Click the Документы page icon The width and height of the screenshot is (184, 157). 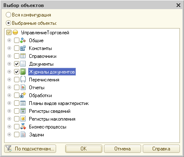coord(23,64)
